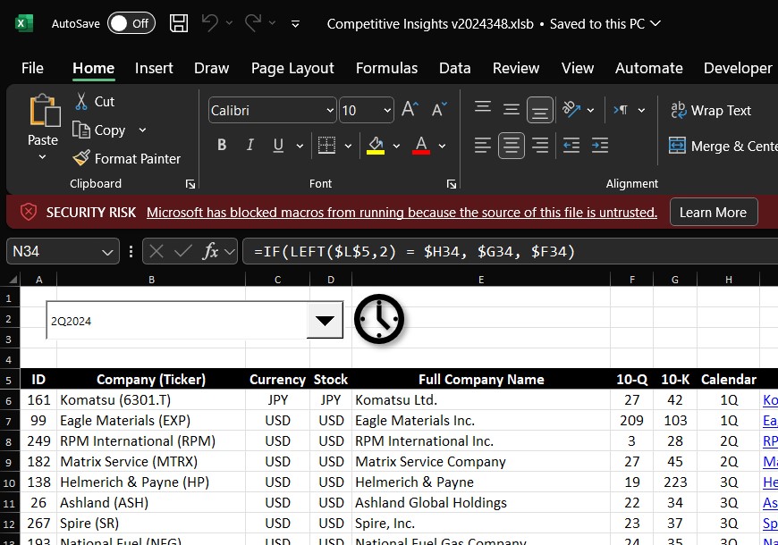Expand the 2Q2024 quarter combo box
778x545 pixels.
325,320
